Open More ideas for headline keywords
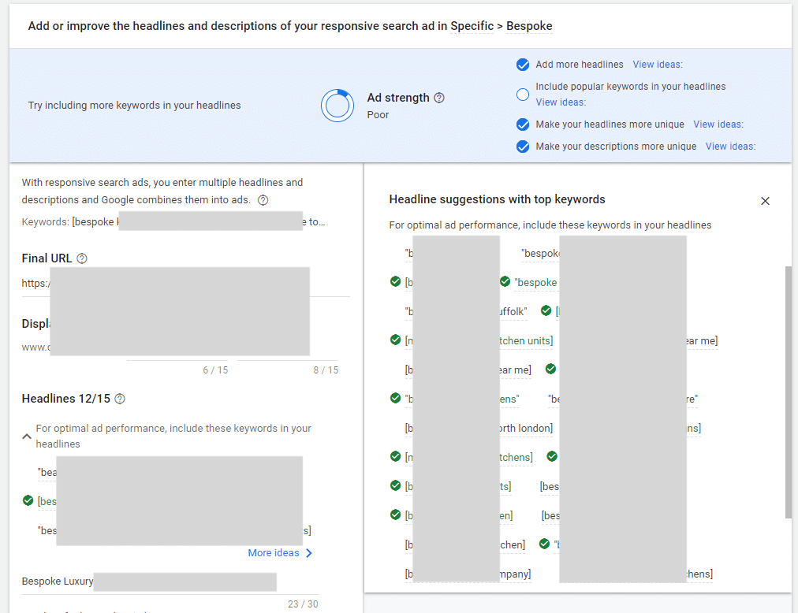 click(x=280, y=553)
